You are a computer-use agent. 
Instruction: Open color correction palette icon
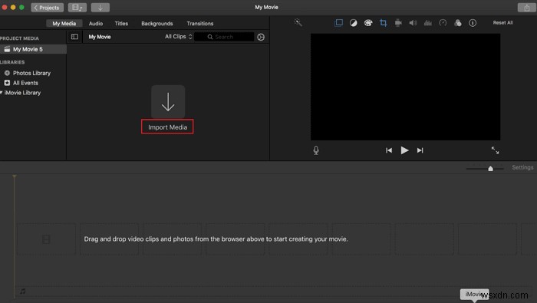pos(368,23)
